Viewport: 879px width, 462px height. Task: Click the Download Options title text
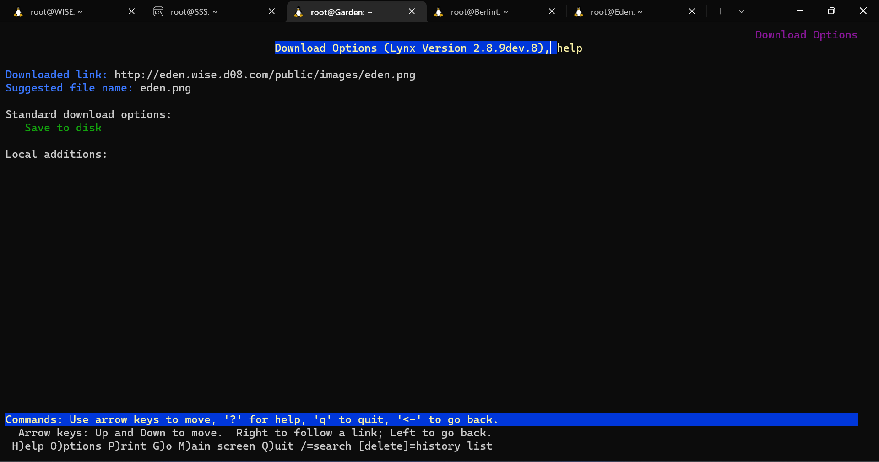pyautogui.click(x=806, y=34)
